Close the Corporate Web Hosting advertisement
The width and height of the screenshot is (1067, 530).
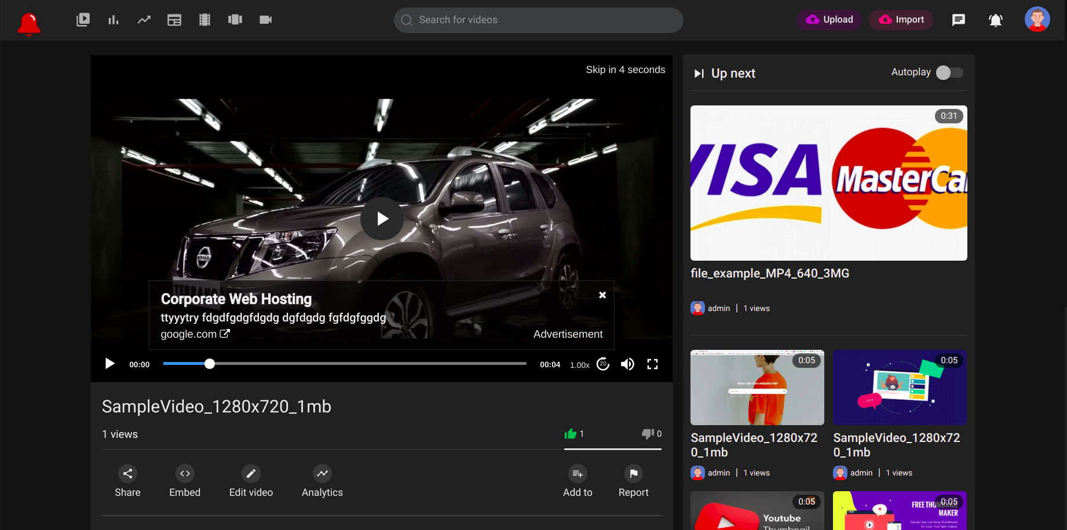click(x=602, y=295)
